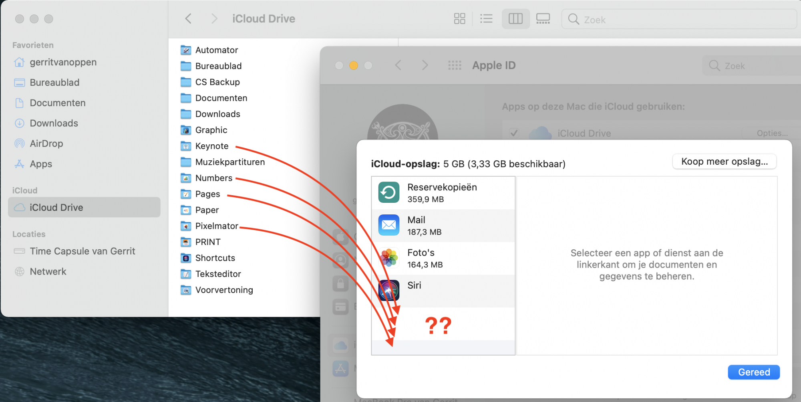
Task: Select Reservekopieën in storage list
Action: (x=443, y=193)
